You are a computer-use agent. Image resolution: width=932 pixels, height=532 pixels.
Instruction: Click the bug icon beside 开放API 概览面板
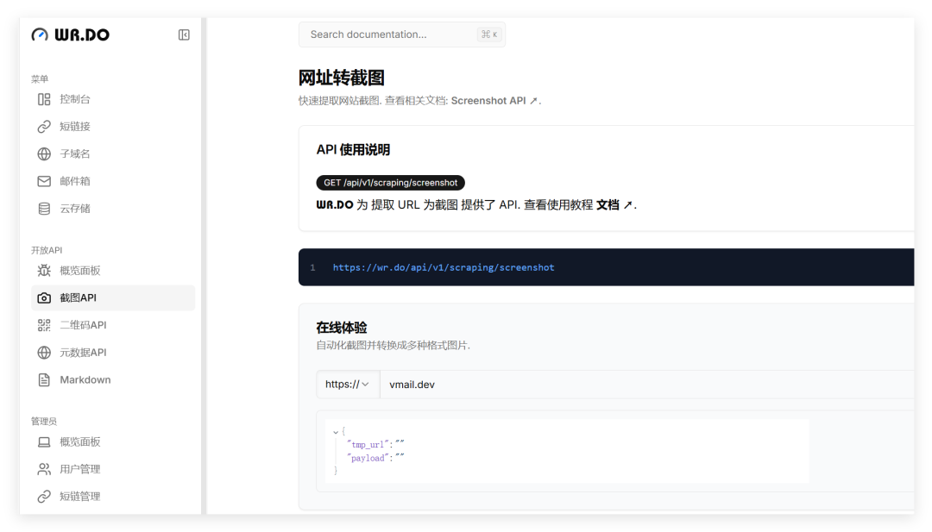point(44,271)
